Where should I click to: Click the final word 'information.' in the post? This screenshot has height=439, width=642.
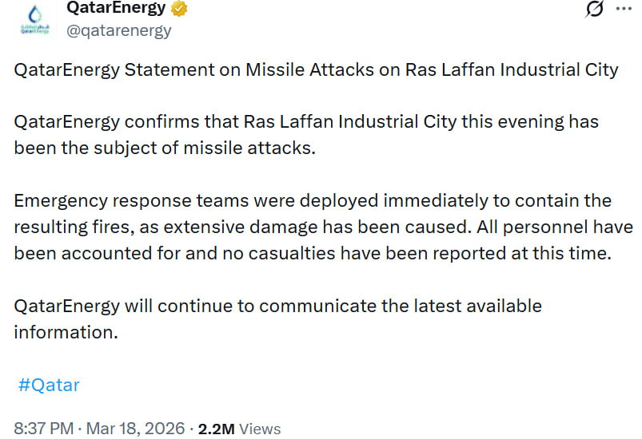66,332
